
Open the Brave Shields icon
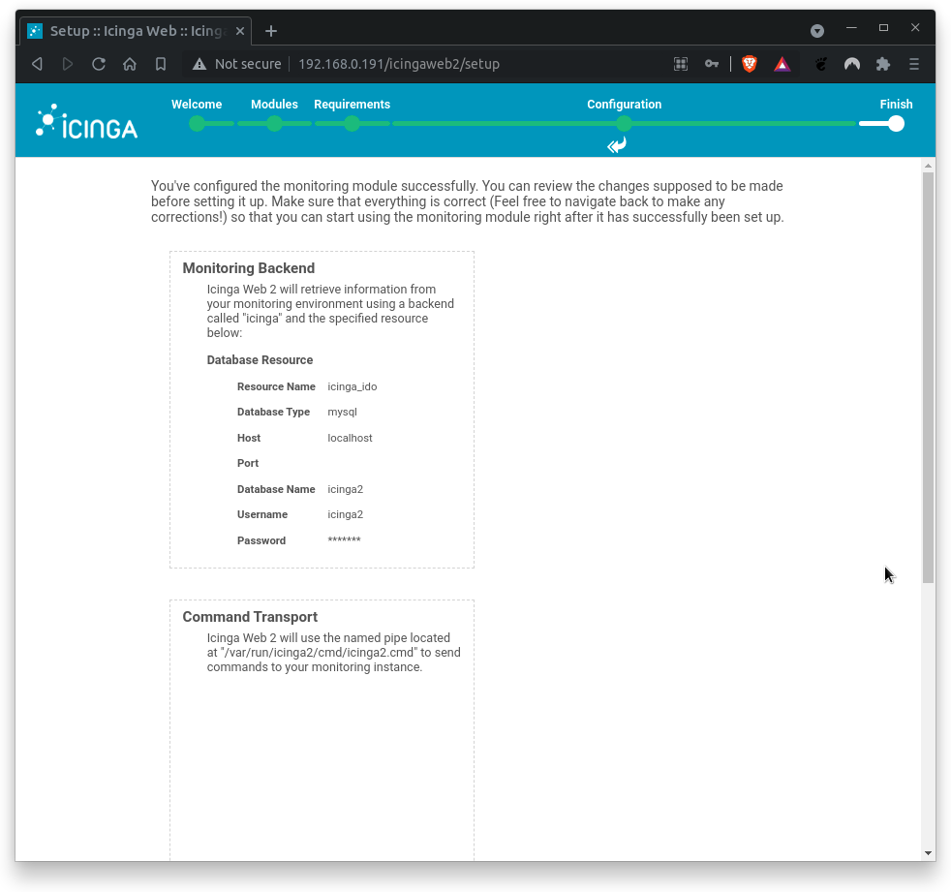749,63
